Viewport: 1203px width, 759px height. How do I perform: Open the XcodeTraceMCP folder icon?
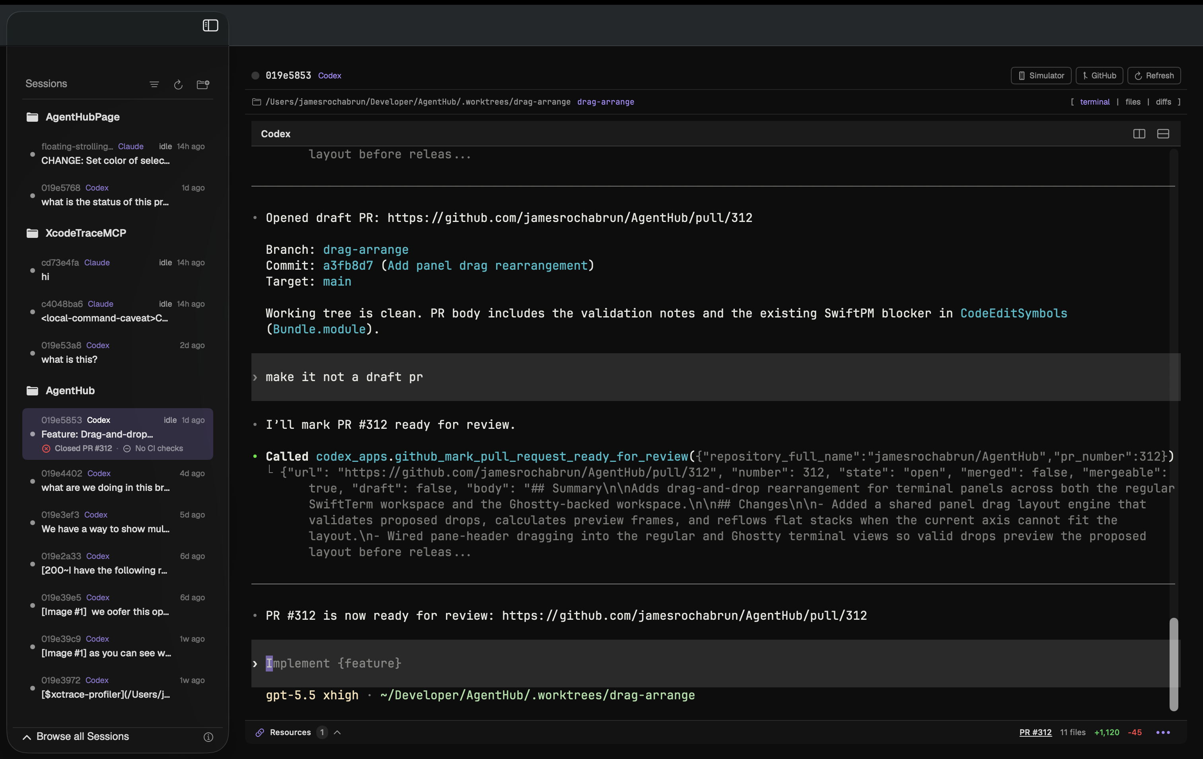pos(33,234)
